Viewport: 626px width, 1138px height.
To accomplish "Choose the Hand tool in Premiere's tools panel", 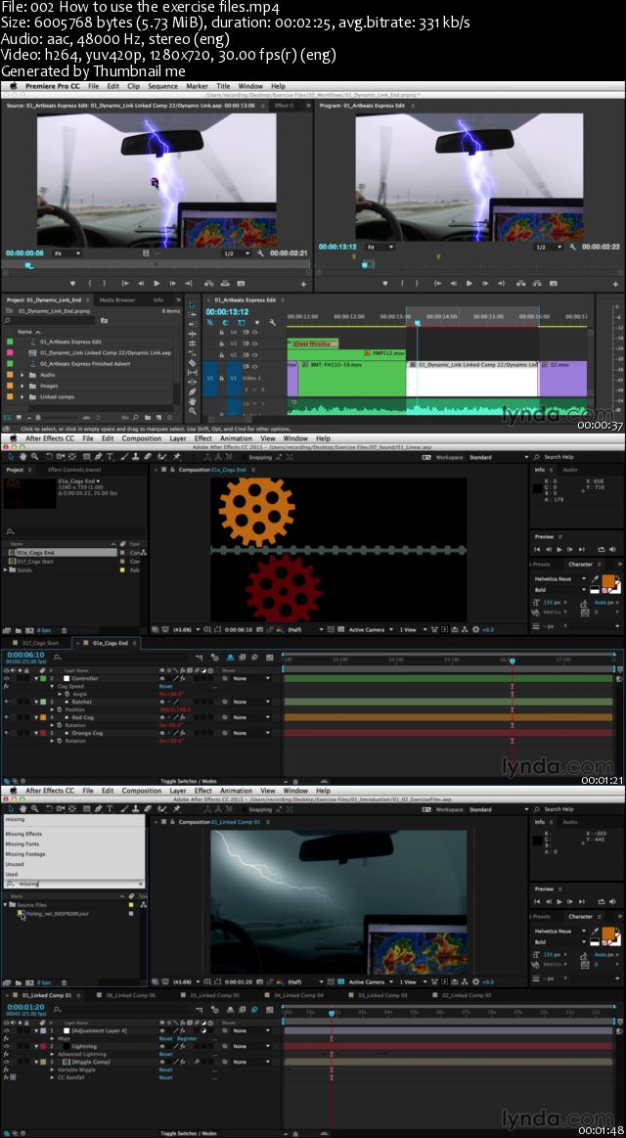I will point(193,400).
